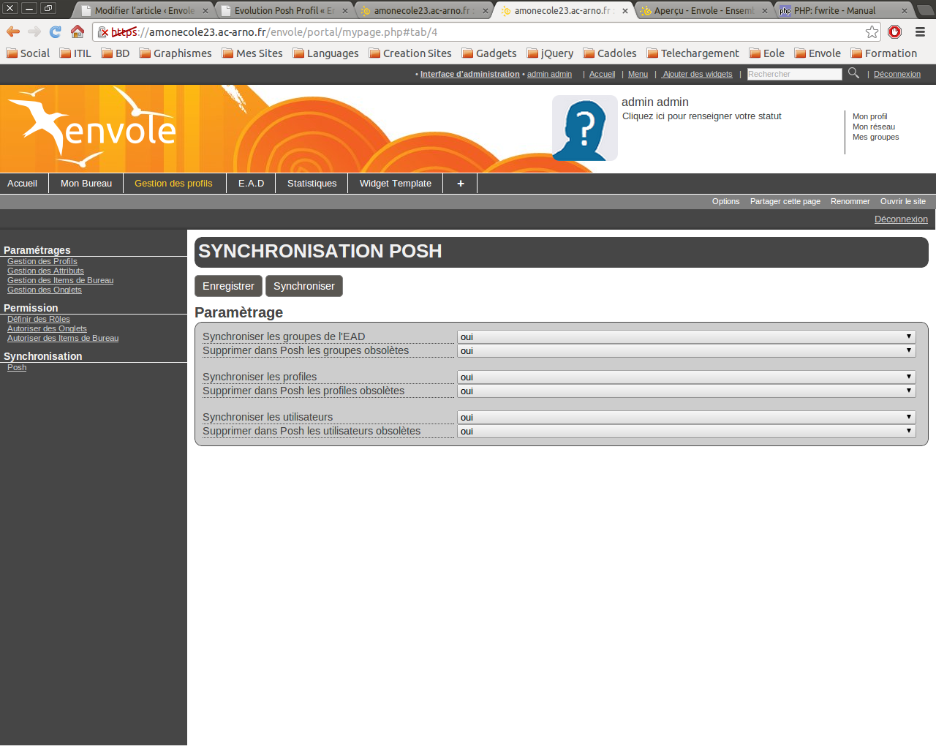This screenshot has width=936, height=749.
Task: Expand the Synchroniser les profiles dropdown
Action: (686, 377)
